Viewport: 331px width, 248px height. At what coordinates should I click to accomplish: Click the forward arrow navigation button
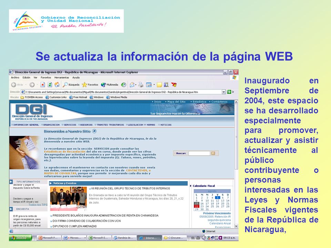point(32,85)
